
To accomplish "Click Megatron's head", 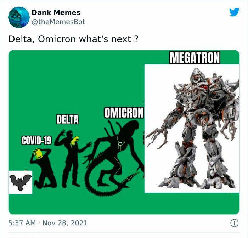I will (x=196, y=76).
